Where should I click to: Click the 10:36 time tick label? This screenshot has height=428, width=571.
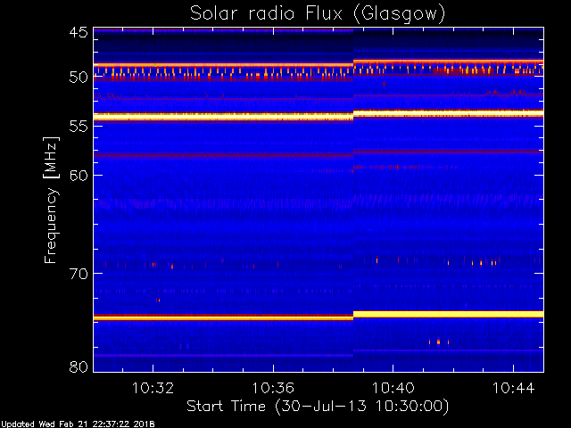(273, 388)
